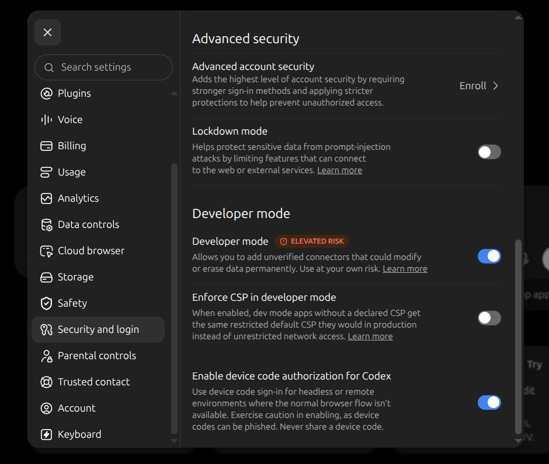Viewport: 549px width, 464px height.
Task: Open Learn more link for Enforce CSP
Action: [370, 336]
